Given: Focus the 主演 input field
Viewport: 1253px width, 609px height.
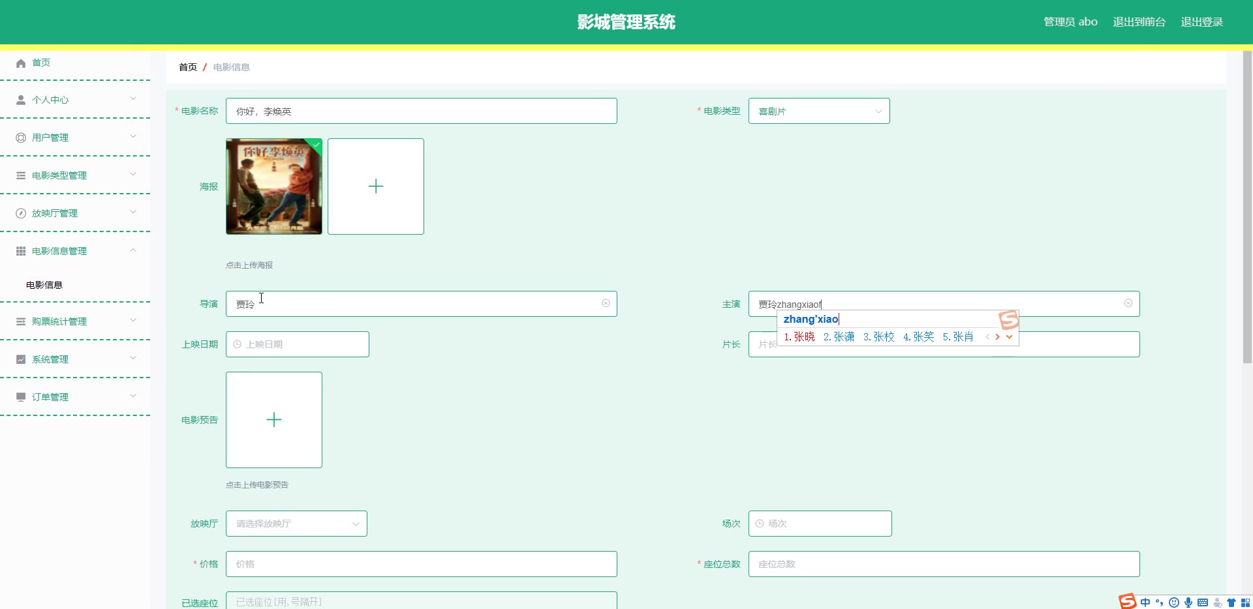Looking at the screenshot, I should click(944, 304).
